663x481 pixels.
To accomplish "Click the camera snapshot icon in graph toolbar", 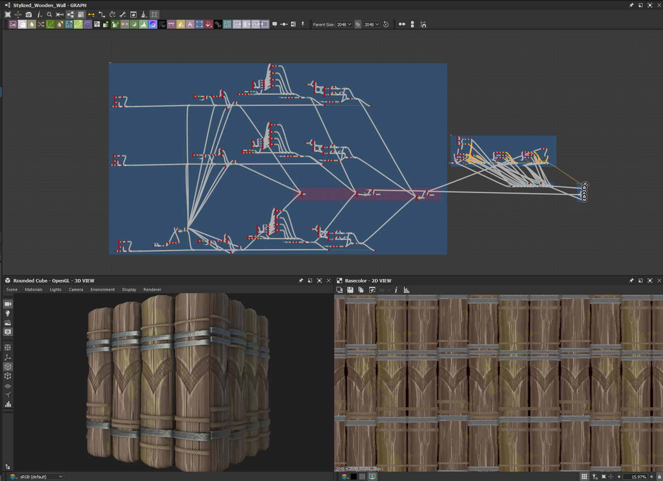I will [28, 15].
